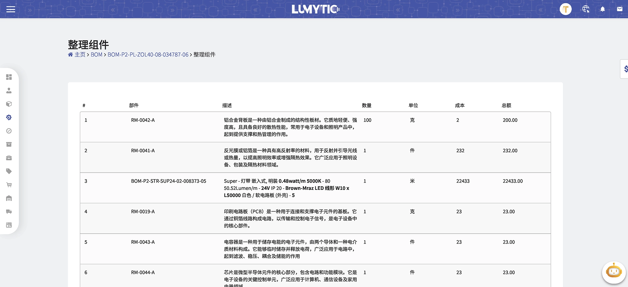The image size is (628, 287).
Task: Open the box/products sidebar icon
Action: 9,104
